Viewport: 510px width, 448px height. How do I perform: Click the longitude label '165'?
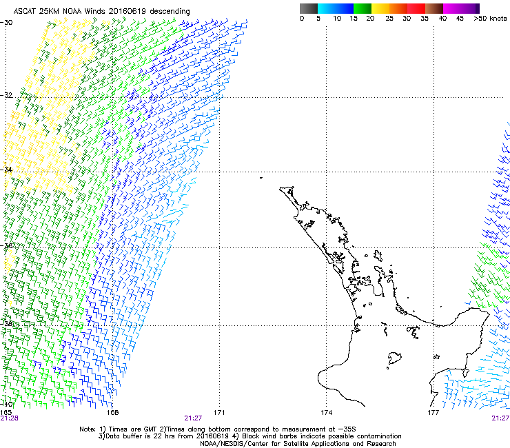click(6, 413)
